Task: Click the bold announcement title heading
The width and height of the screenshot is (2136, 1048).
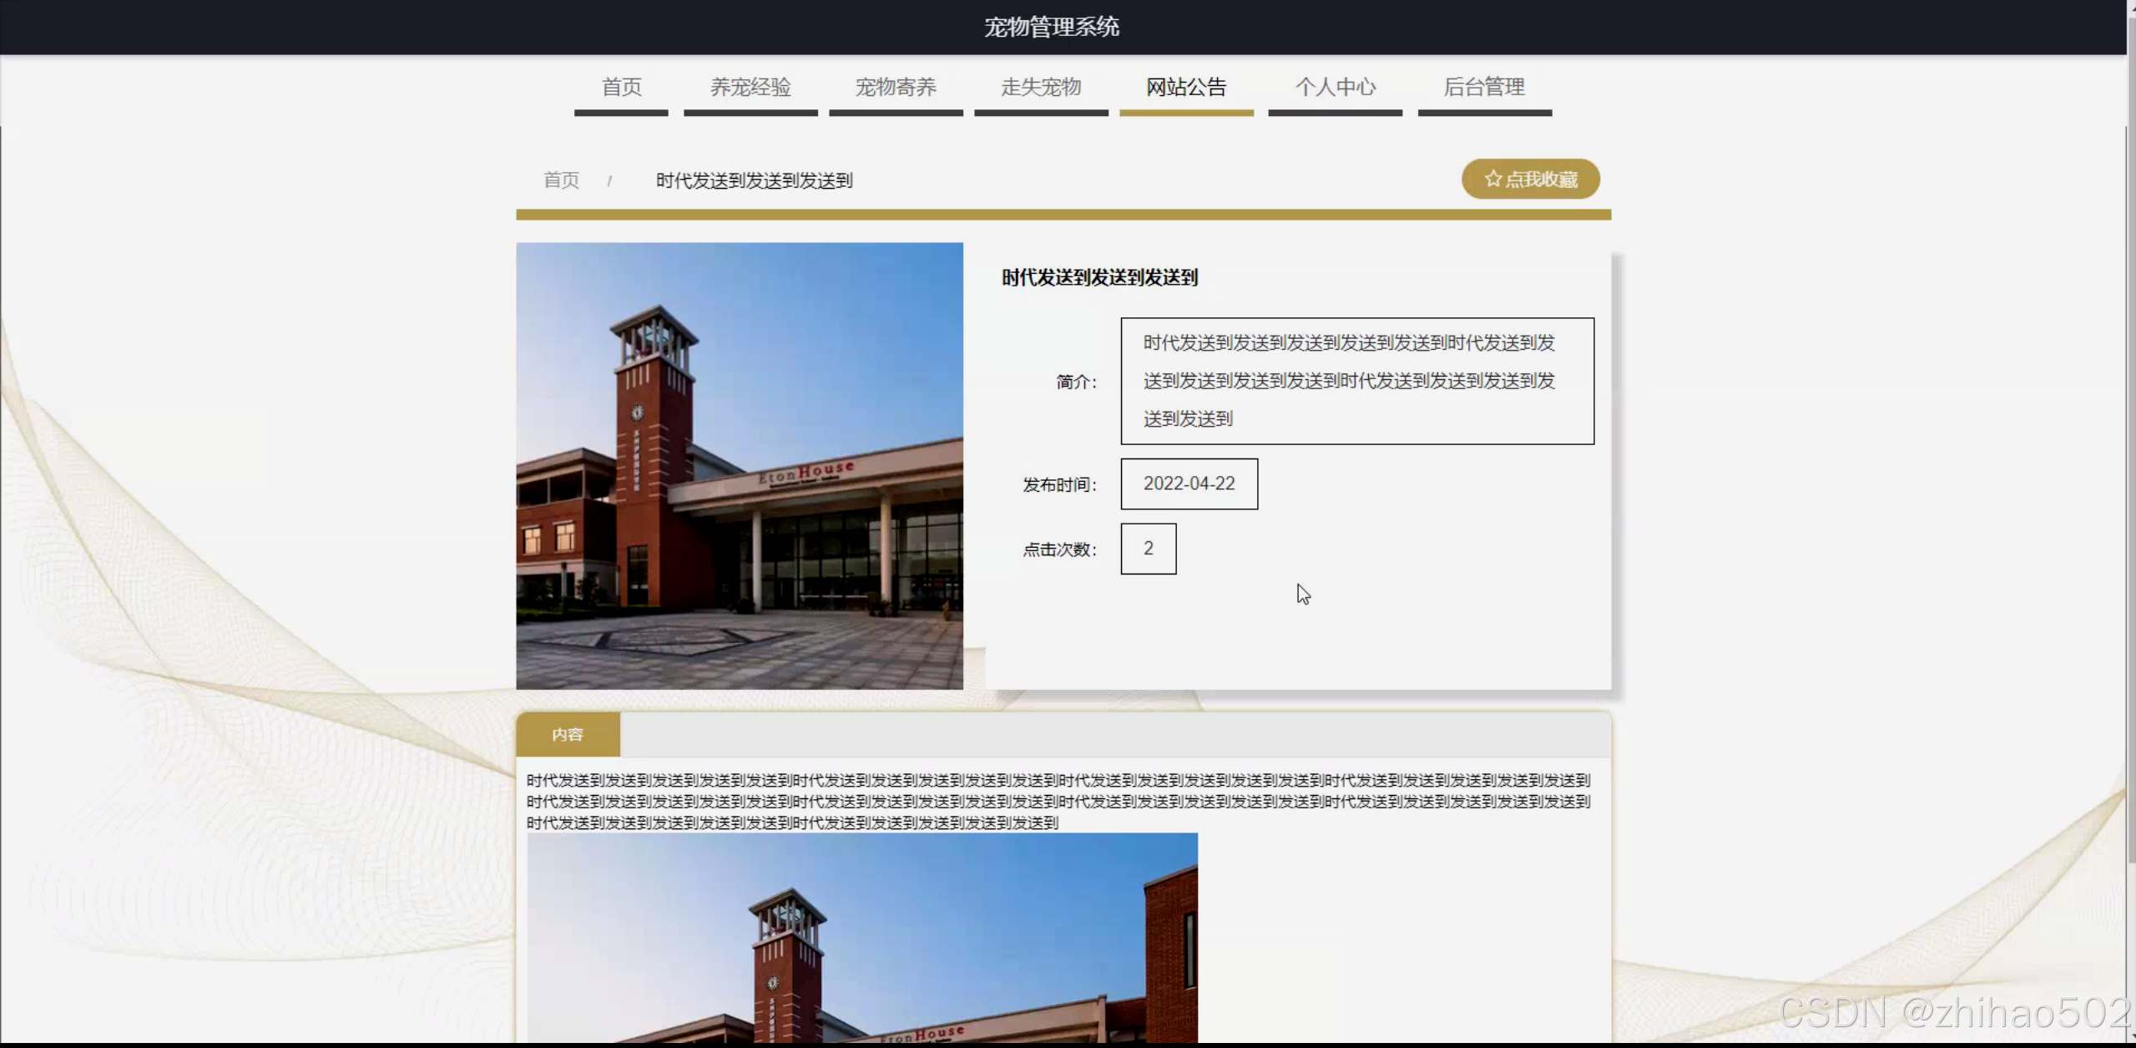Action: [1098, 278]
